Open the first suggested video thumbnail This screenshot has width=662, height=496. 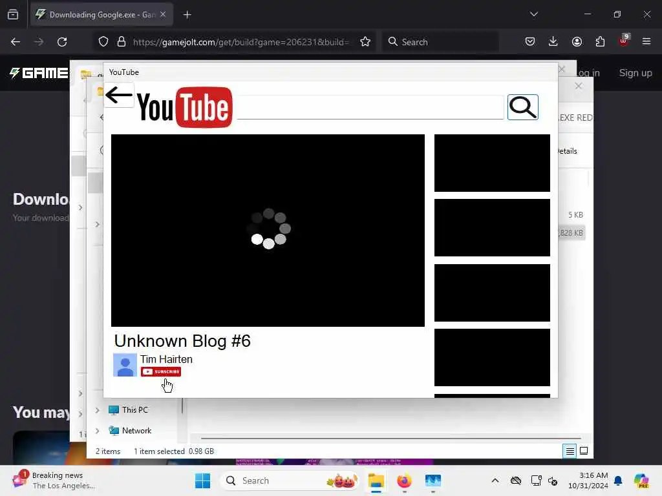(x=492, y=163)
